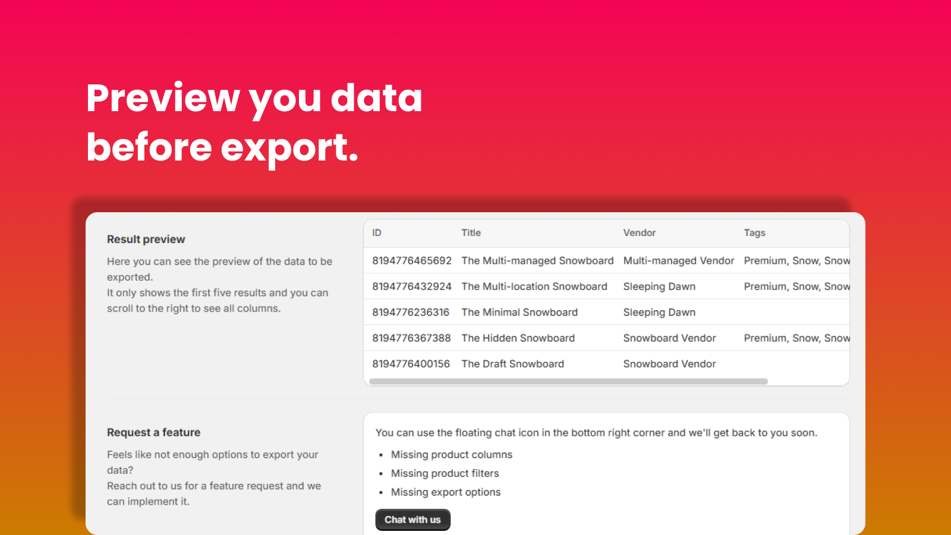Click the Chat with us button
Screen dimensions: 951x535
pyautogui.click(x=412, y=520)
